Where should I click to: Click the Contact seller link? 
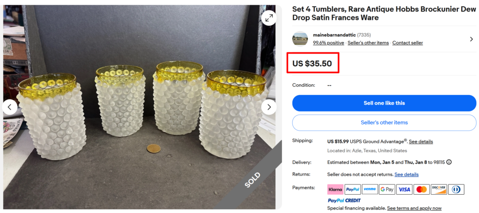click(x=407, y=43)
